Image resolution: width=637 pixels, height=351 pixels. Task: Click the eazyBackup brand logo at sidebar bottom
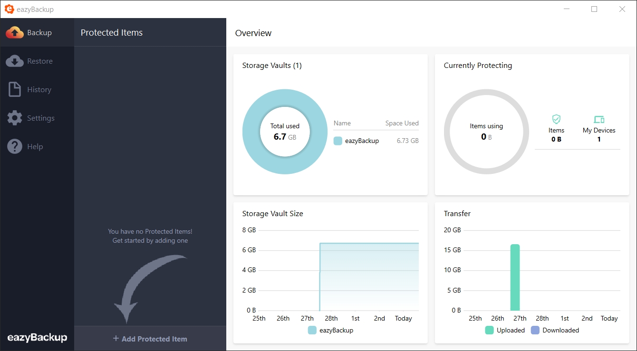point(37,338)
